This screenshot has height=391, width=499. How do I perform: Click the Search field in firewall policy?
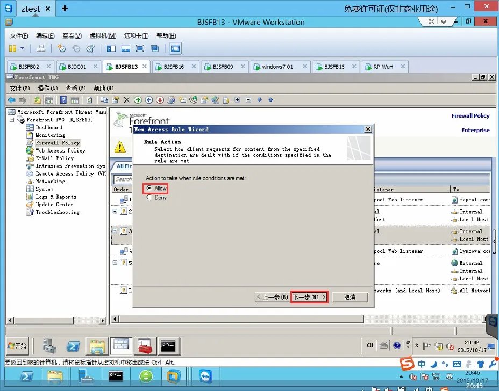click(123, 179)
